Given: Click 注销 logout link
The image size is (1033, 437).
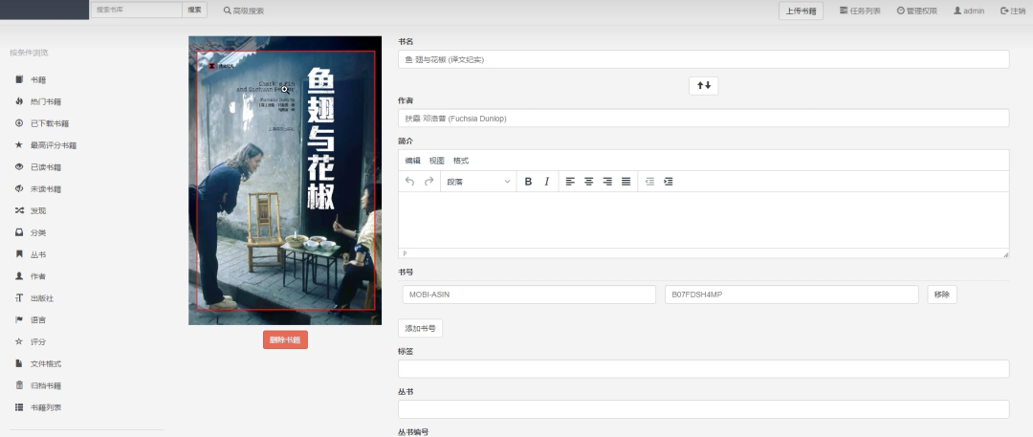Looking at the screenshot, I should [1013, 11].
